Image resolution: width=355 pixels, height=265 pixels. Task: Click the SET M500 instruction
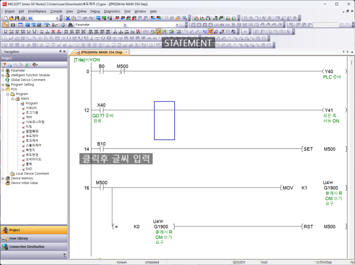[x=324, y=149]
